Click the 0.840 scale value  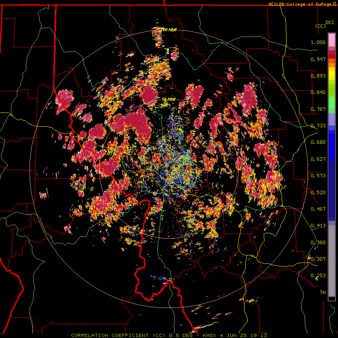coord(318,92)
